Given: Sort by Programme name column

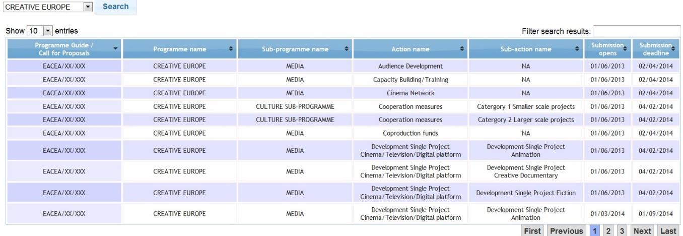Looking at the screenshot, I should coord(179,49).
